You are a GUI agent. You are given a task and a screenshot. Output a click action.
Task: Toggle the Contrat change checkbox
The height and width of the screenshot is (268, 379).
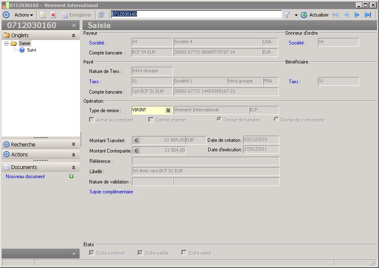[x=151, y=120]
